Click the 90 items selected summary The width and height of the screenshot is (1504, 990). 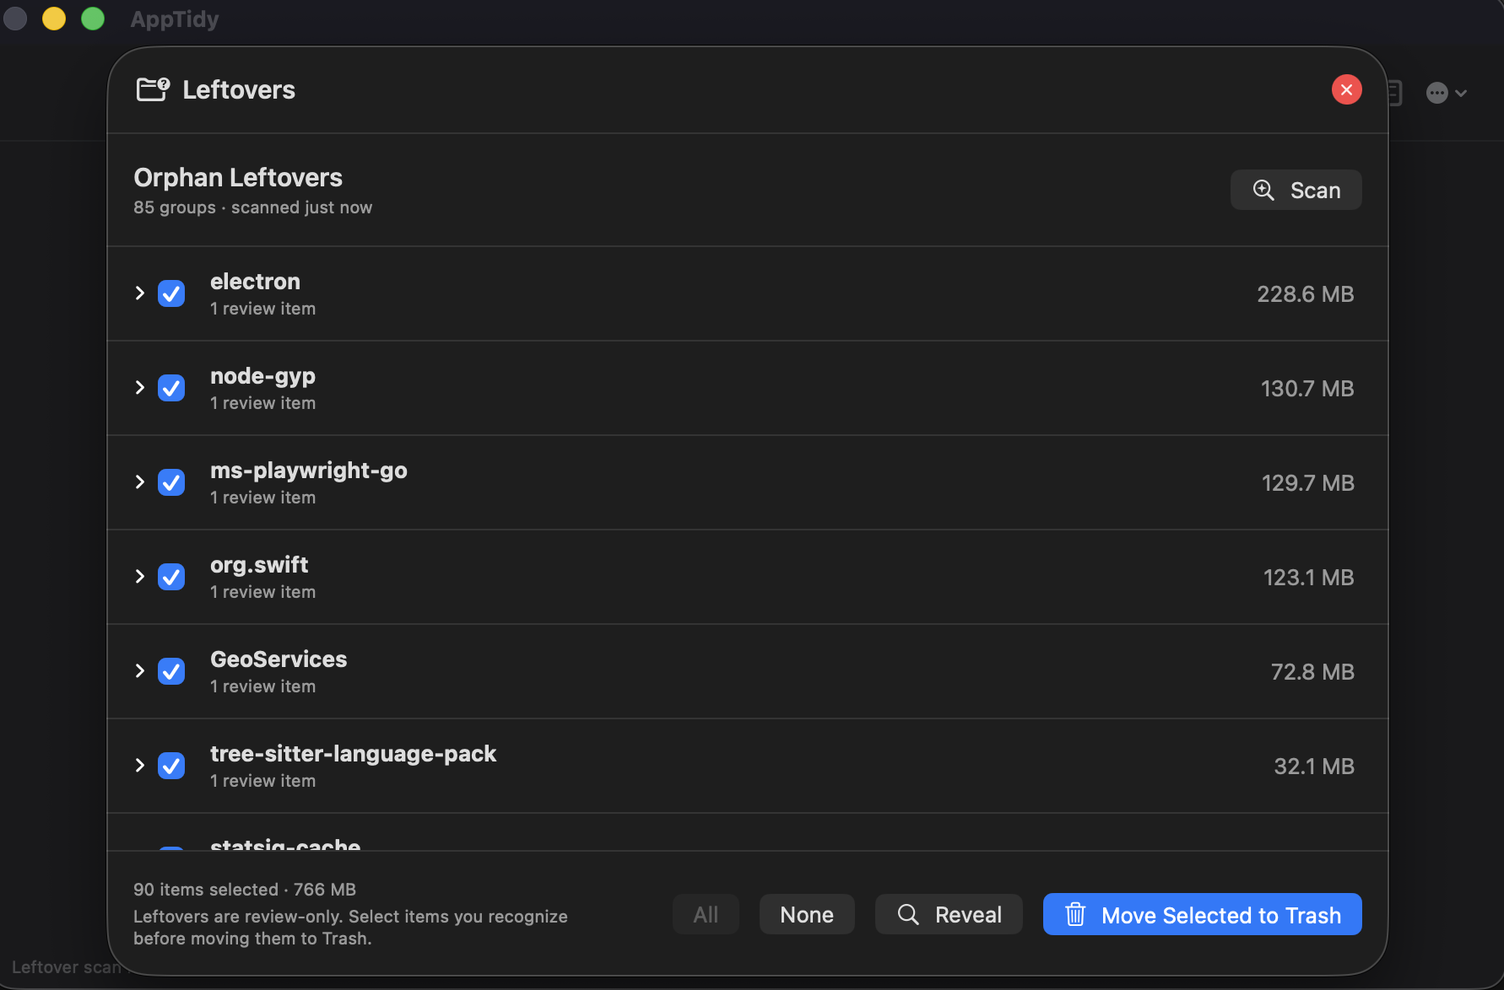click(x=245, y=890)
